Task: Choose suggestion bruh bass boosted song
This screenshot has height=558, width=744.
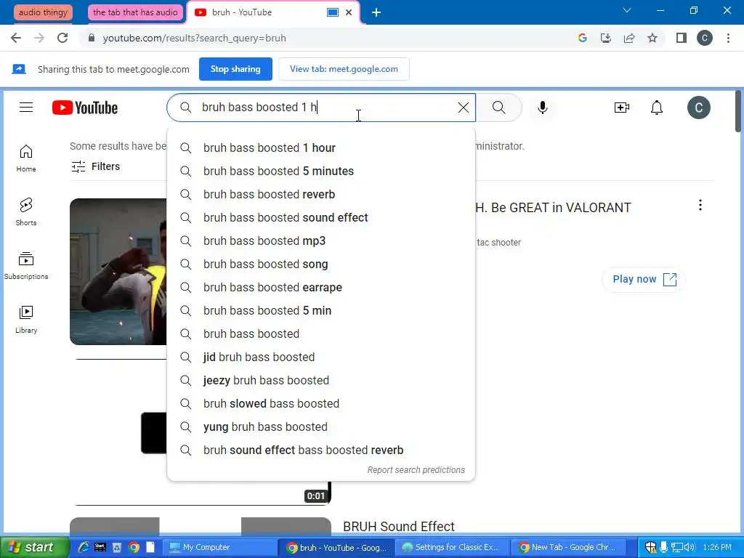Action: tap(321, 264)
